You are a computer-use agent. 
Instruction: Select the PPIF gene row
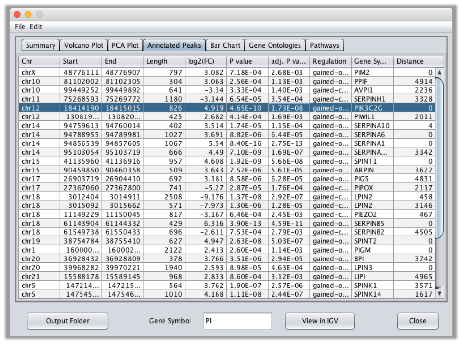[226, 81]
